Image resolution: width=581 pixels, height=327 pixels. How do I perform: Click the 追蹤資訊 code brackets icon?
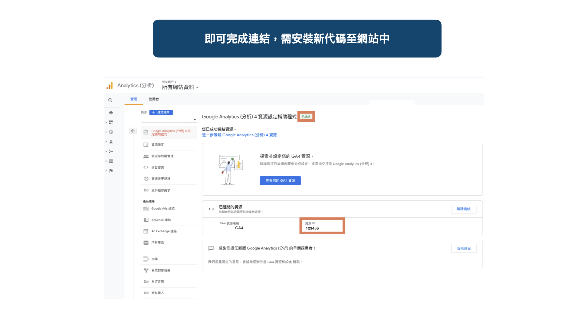tap(146, 167)
